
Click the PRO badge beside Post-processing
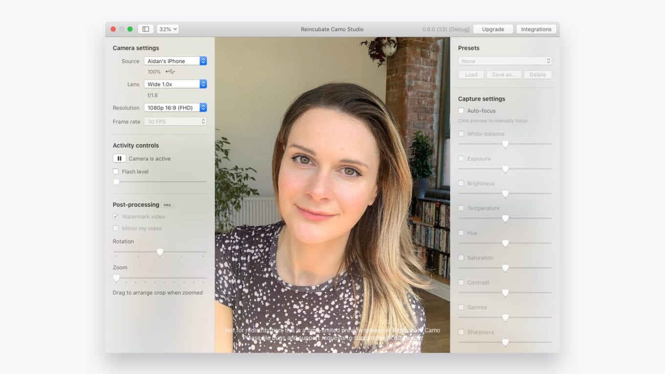click(x=168, y=205)
